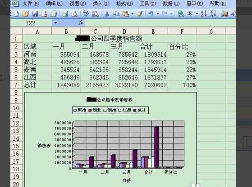The width and height of the screenshot is (252, 187).
Task: Select column G header
Action: point(211,31)
